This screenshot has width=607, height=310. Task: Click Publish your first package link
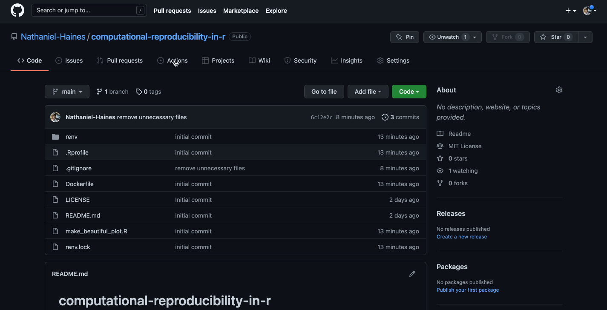[x=468, y=290]
